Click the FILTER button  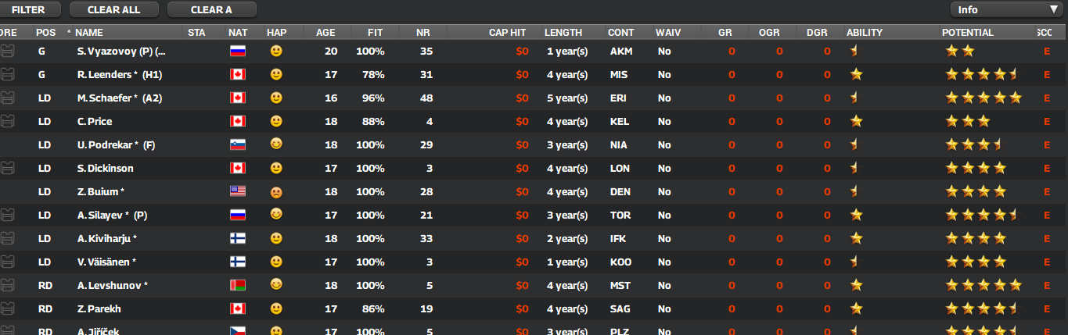tap(28, 10)
